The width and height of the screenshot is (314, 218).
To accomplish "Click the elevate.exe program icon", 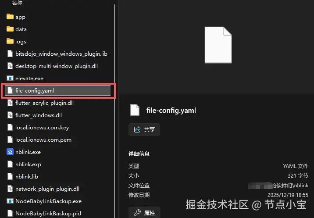I will tap(10, 78).
